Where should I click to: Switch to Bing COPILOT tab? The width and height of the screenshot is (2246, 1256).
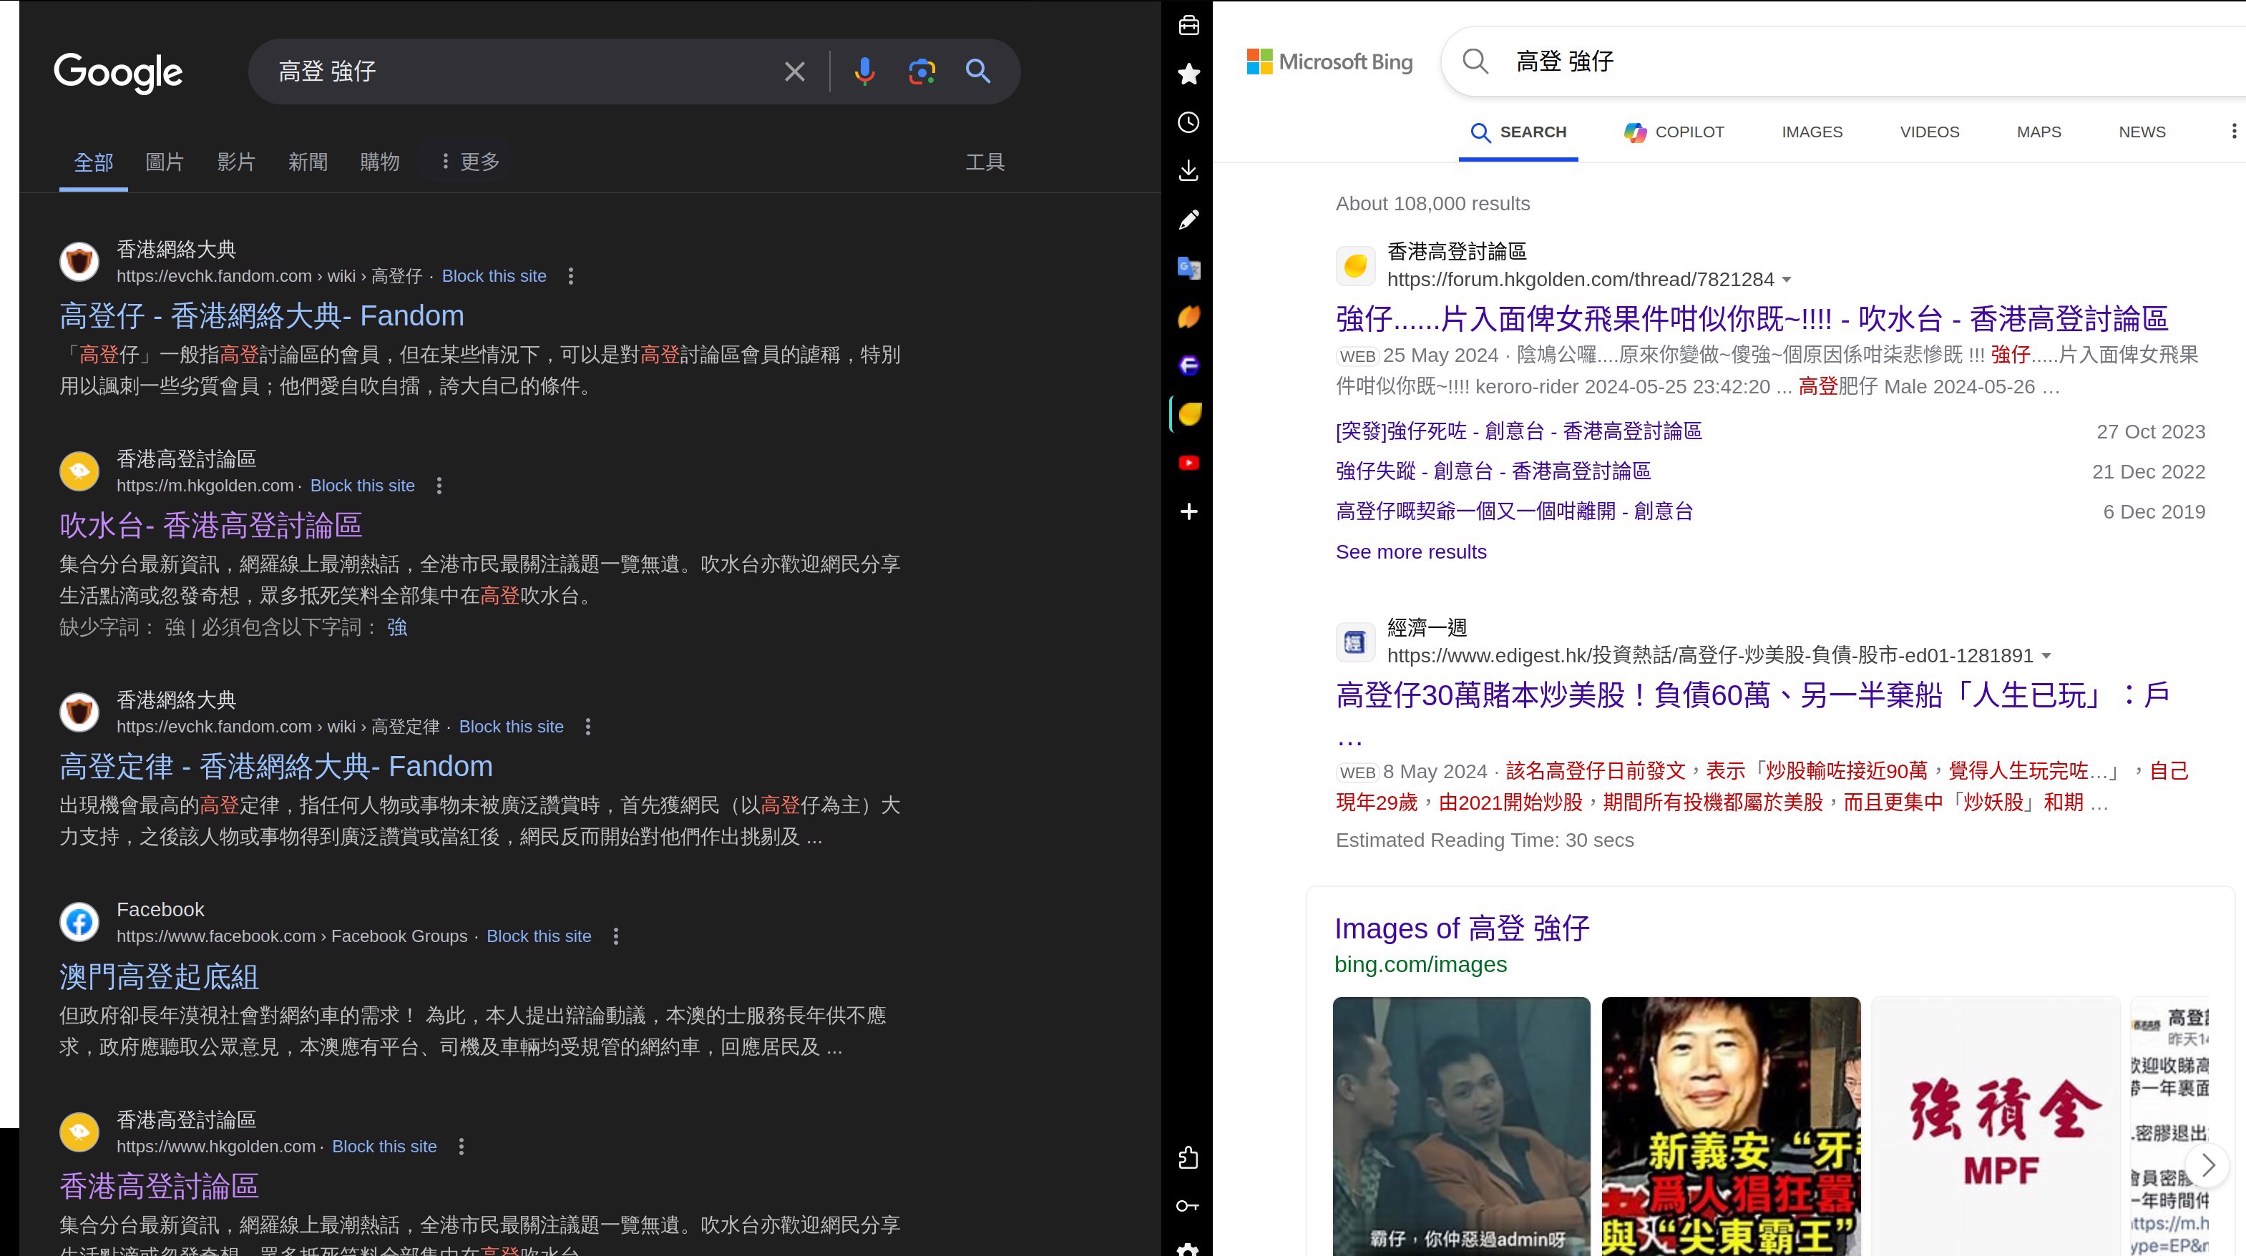1674,132
